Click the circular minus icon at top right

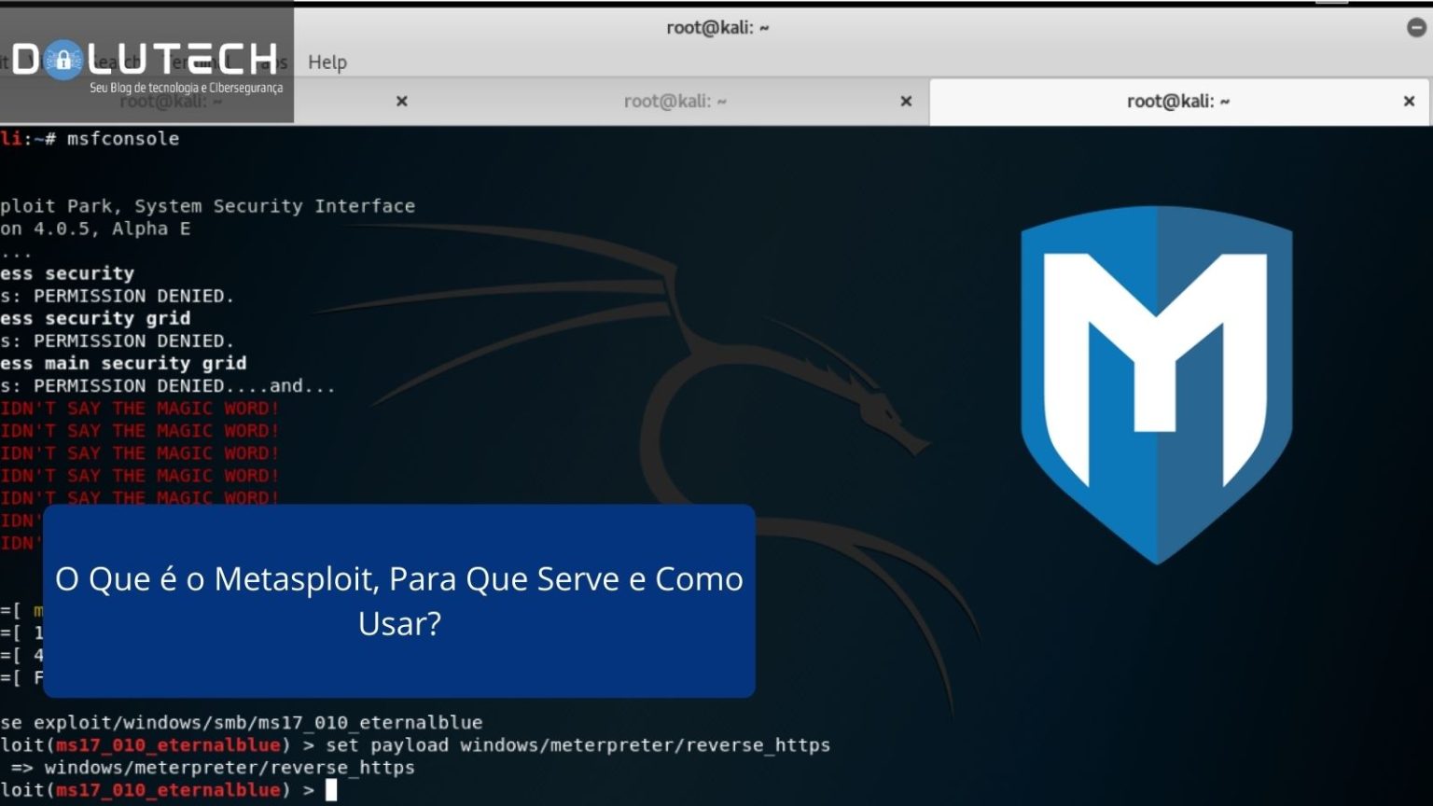1417,27
